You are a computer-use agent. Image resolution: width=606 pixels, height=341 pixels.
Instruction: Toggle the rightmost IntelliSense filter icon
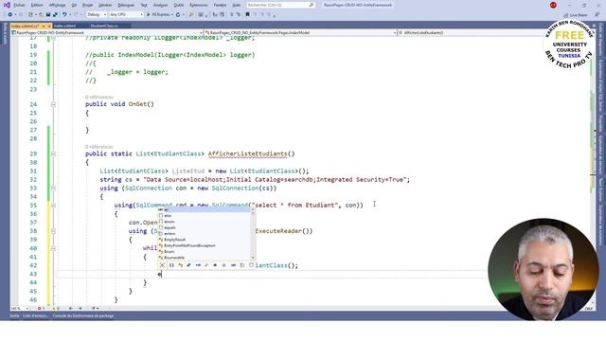[251, 265]
